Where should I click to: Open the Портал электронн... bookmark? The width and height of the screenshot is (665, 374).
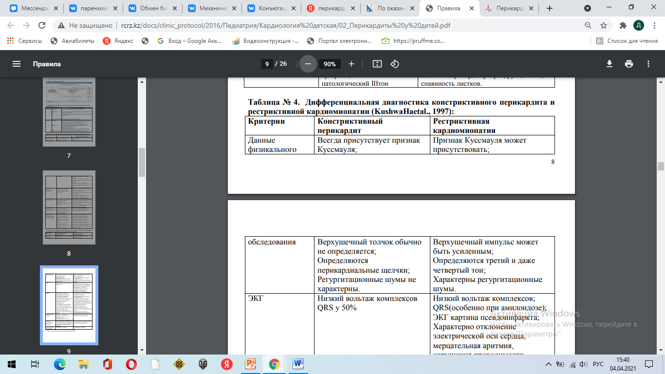click(x=340, y=41)
